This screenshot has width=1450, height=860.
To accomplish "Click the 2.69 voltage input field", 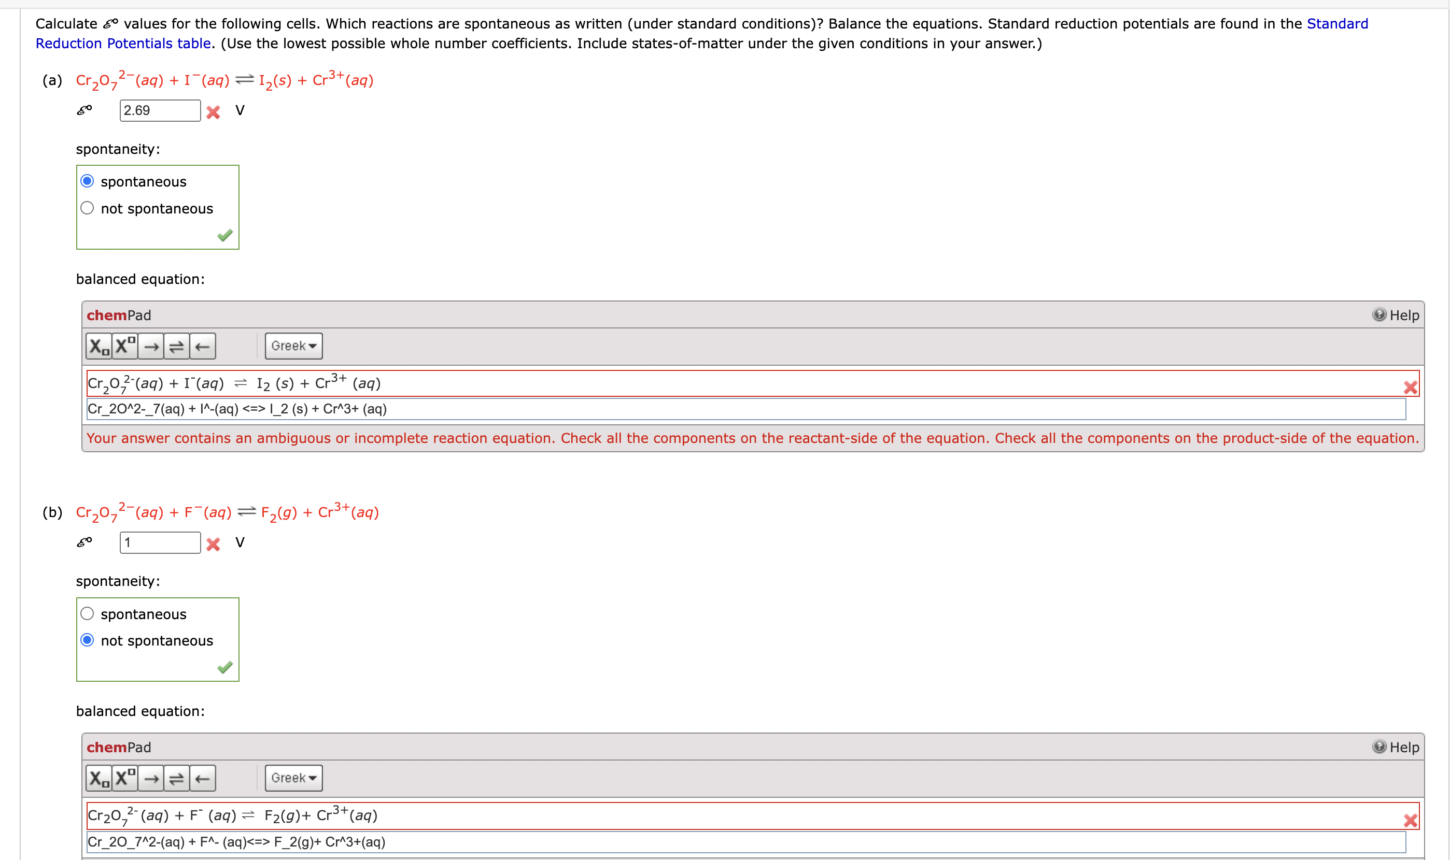I will 160,111.
